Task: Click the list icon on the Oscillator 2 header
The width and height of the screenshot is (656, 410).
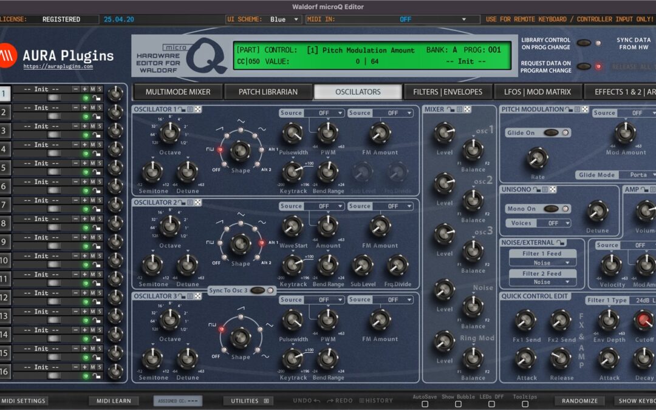Action: [190, 203]
